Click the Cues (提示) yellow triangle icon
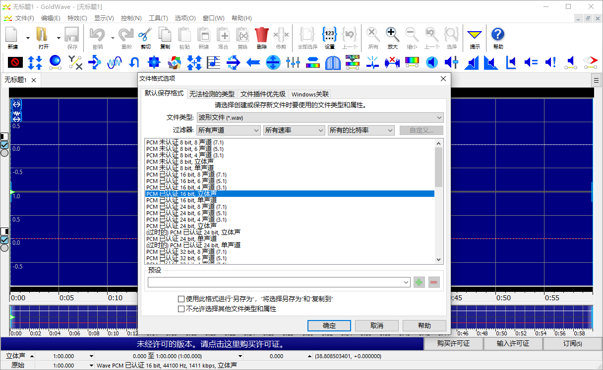This screenshot has width=603, height=370. (475, 38)
